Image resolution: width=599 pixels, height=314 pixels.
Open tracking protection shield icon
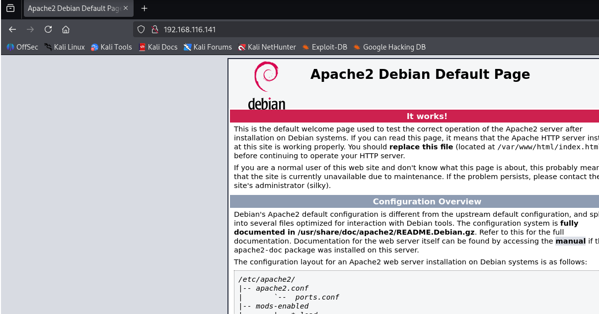[141, 29]
